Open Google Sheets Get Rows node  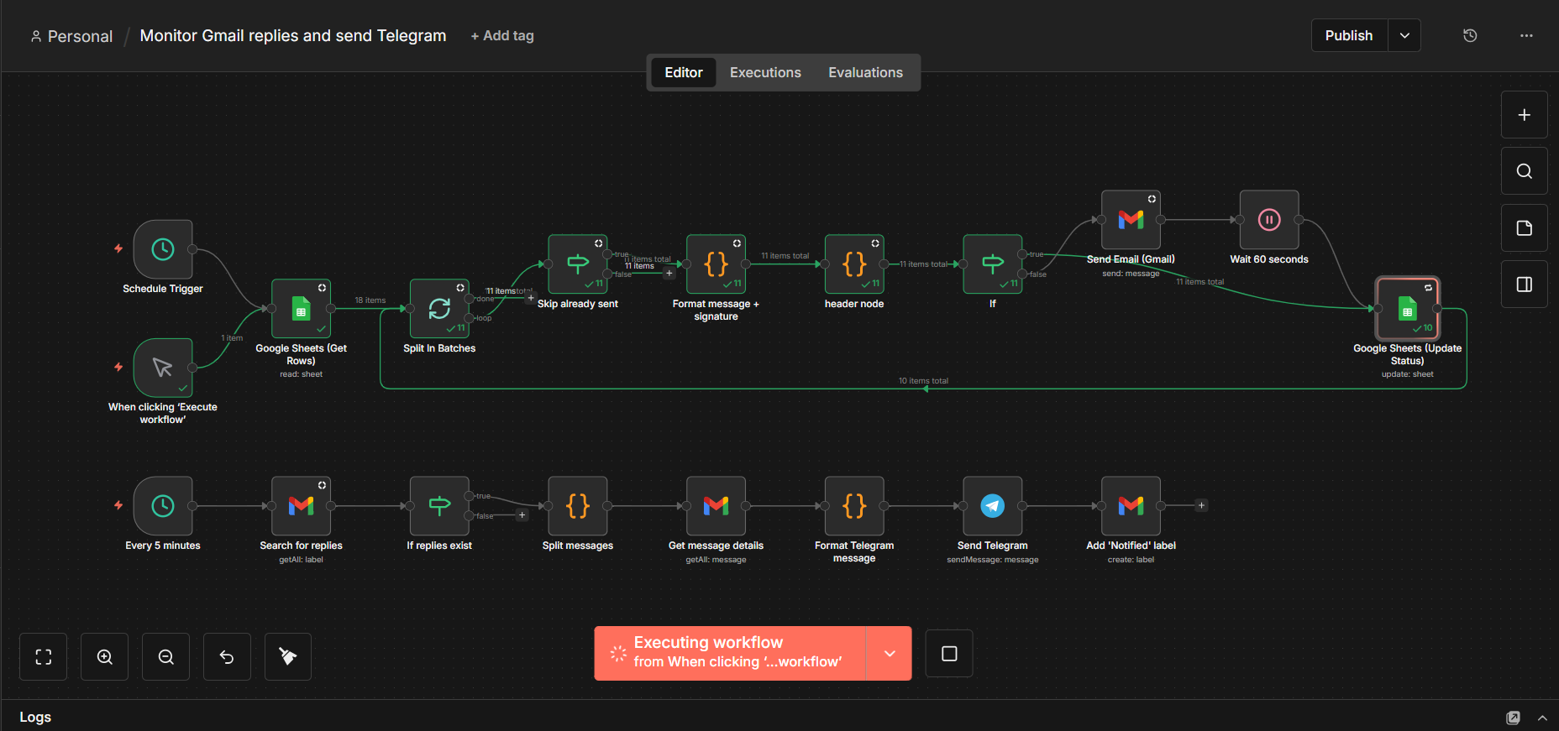tap(301, 309)
